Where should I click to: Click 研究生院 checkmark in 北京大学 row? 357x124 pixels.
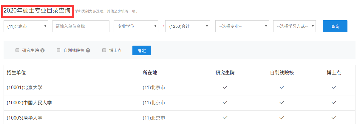[x=225, y=87]
